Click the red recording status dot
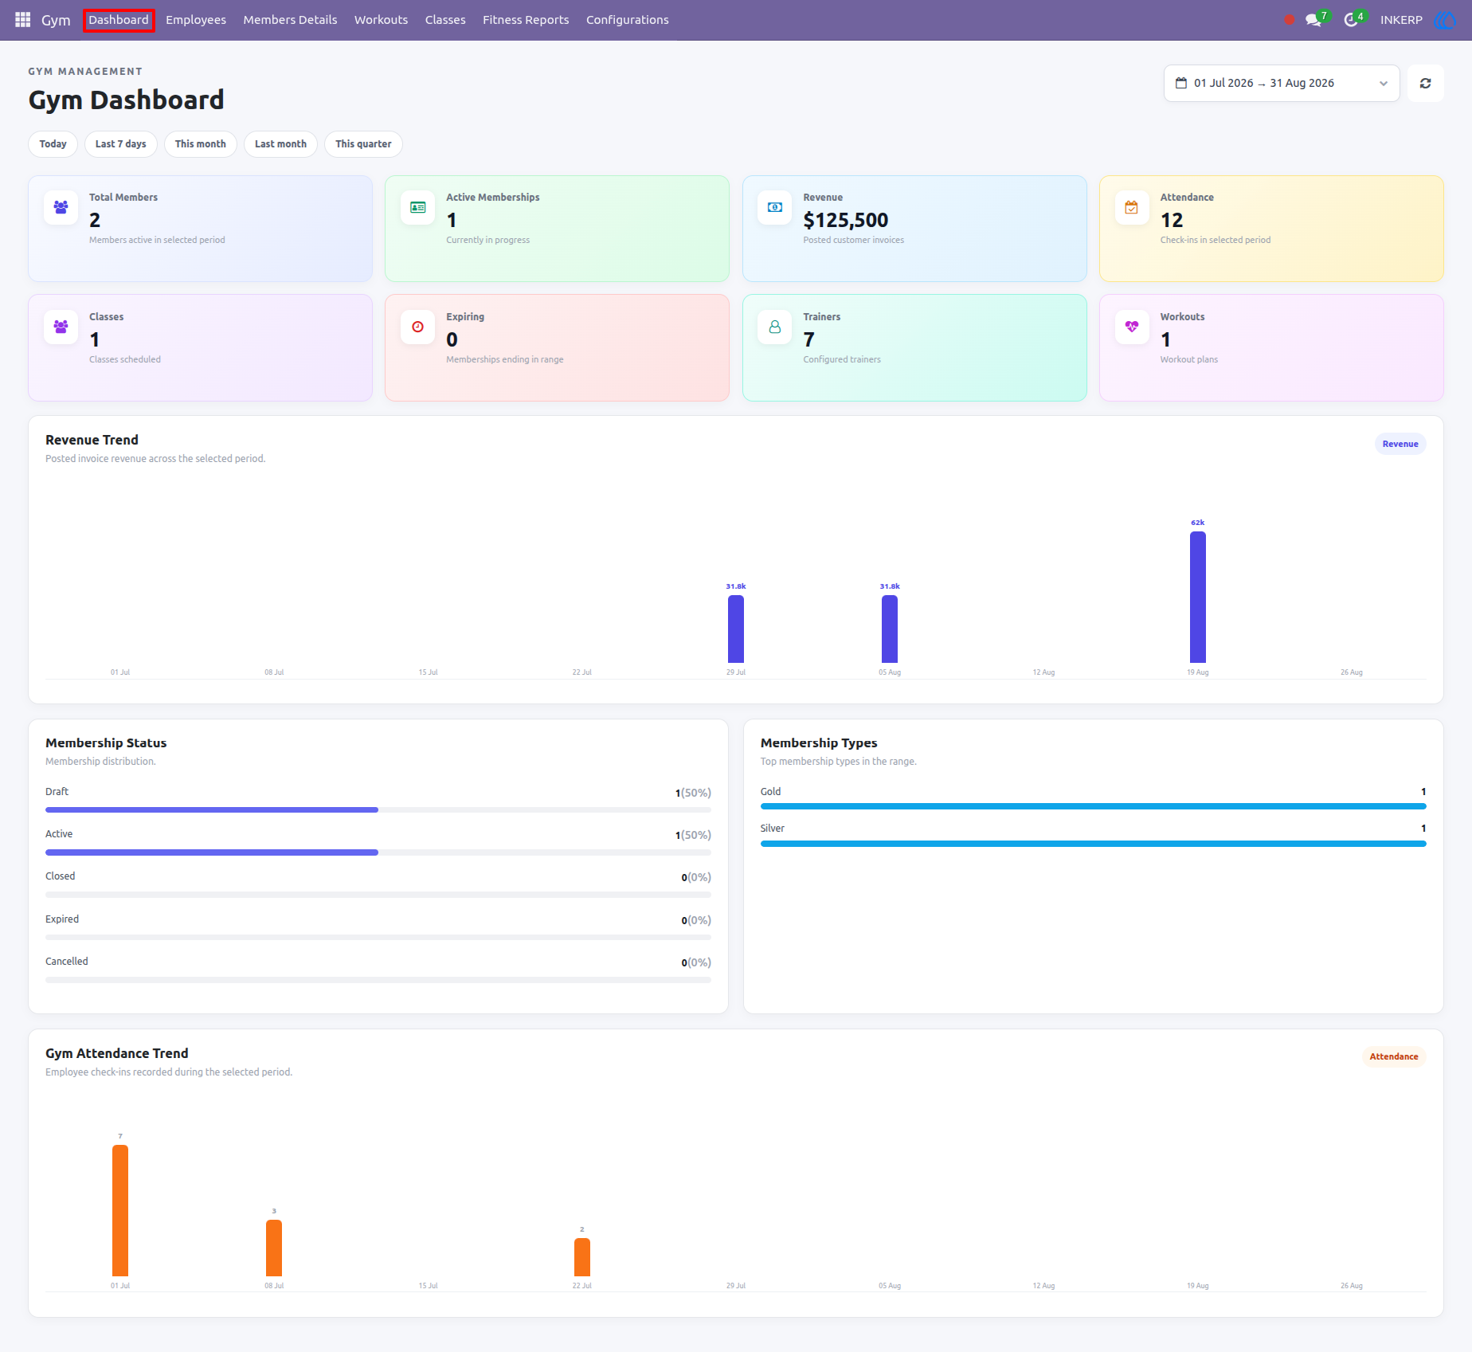The height and width of the screenshot is (1352, 1472). [x=1289, y=20]
